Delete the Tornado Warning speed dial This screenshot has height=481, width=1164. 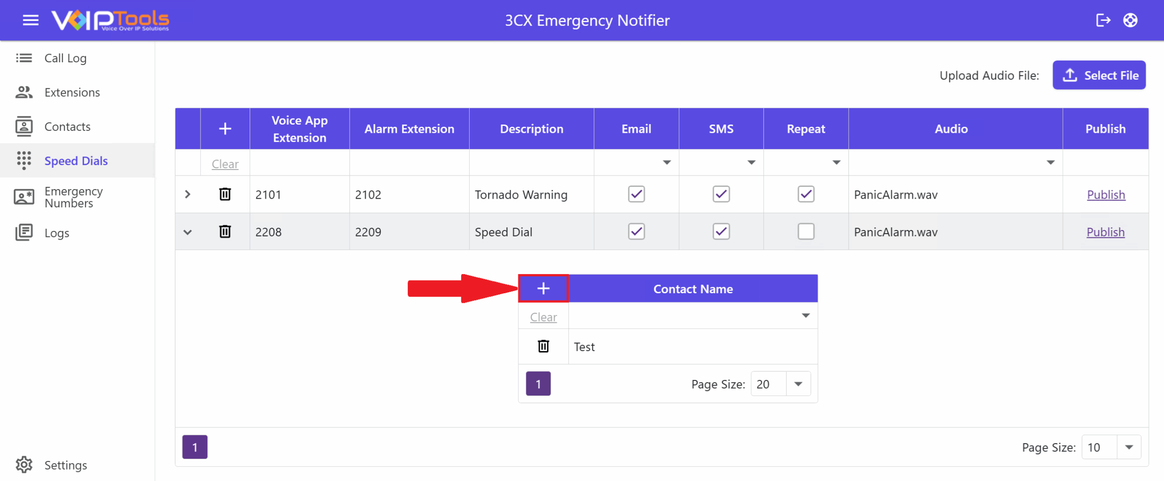point(225,194)
